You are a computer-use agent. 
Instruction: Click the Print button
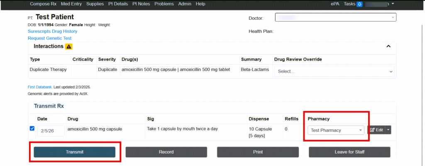[x=258, y=152]
